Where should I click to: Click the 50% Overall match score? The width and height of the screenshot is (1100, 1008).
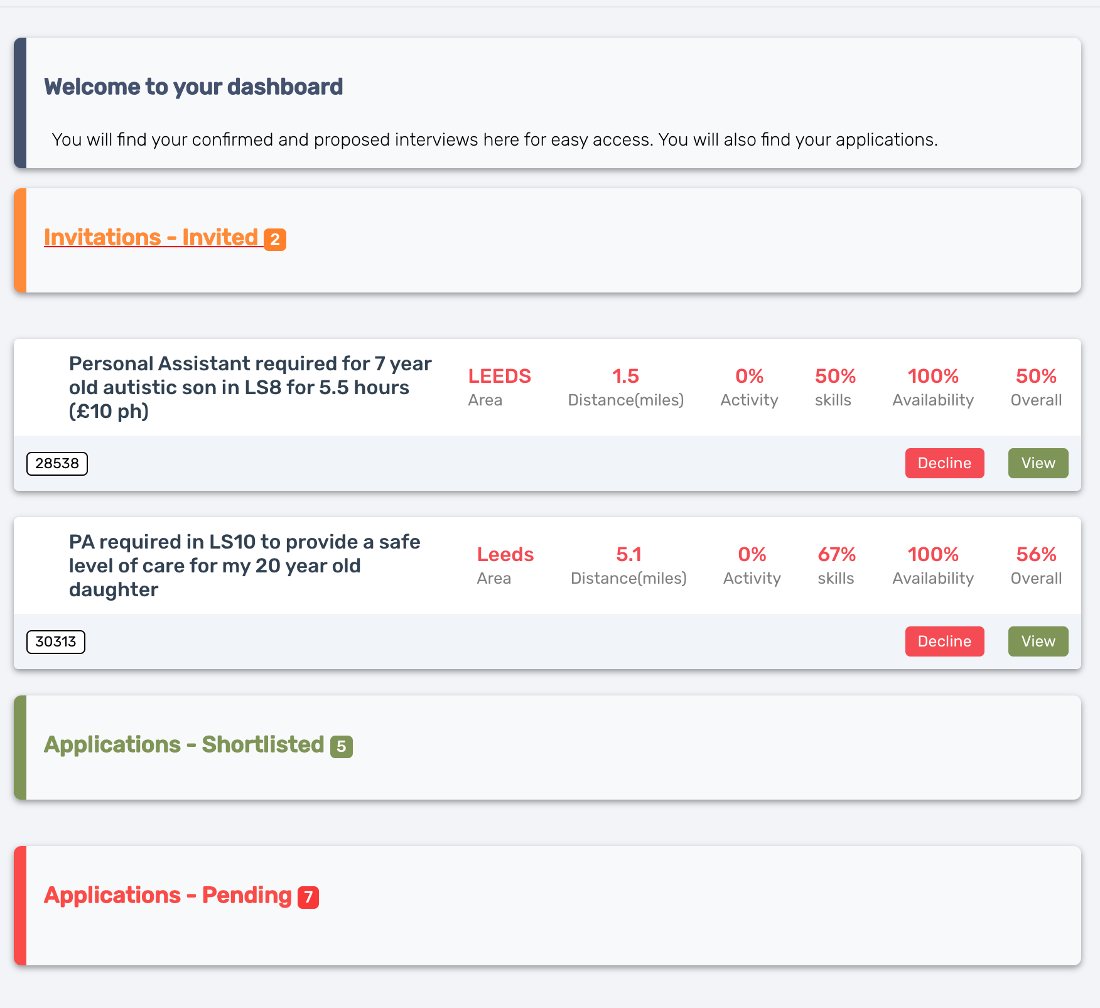tap(1036, 377)
